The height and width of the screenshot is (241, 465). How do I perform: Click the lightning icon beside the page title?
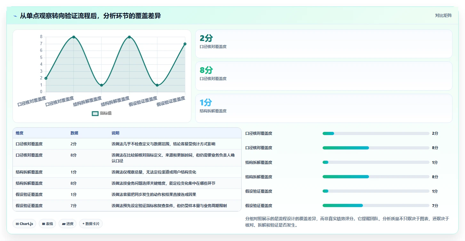point(15,16)
